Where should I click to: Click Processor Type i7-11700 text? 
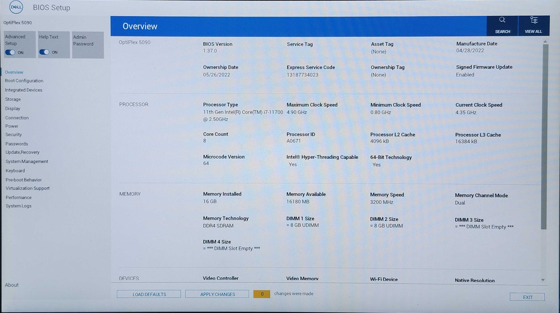[243, 116]
